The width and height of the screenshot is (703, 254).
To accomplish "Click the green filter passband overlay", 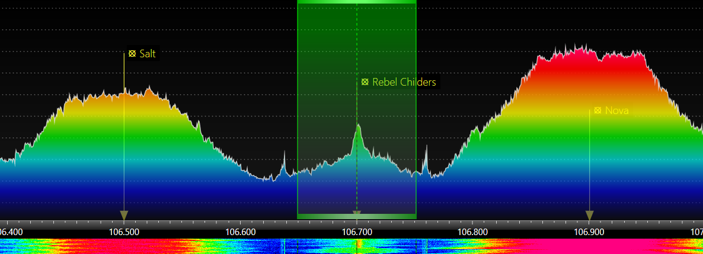I will tap(357, 109).
